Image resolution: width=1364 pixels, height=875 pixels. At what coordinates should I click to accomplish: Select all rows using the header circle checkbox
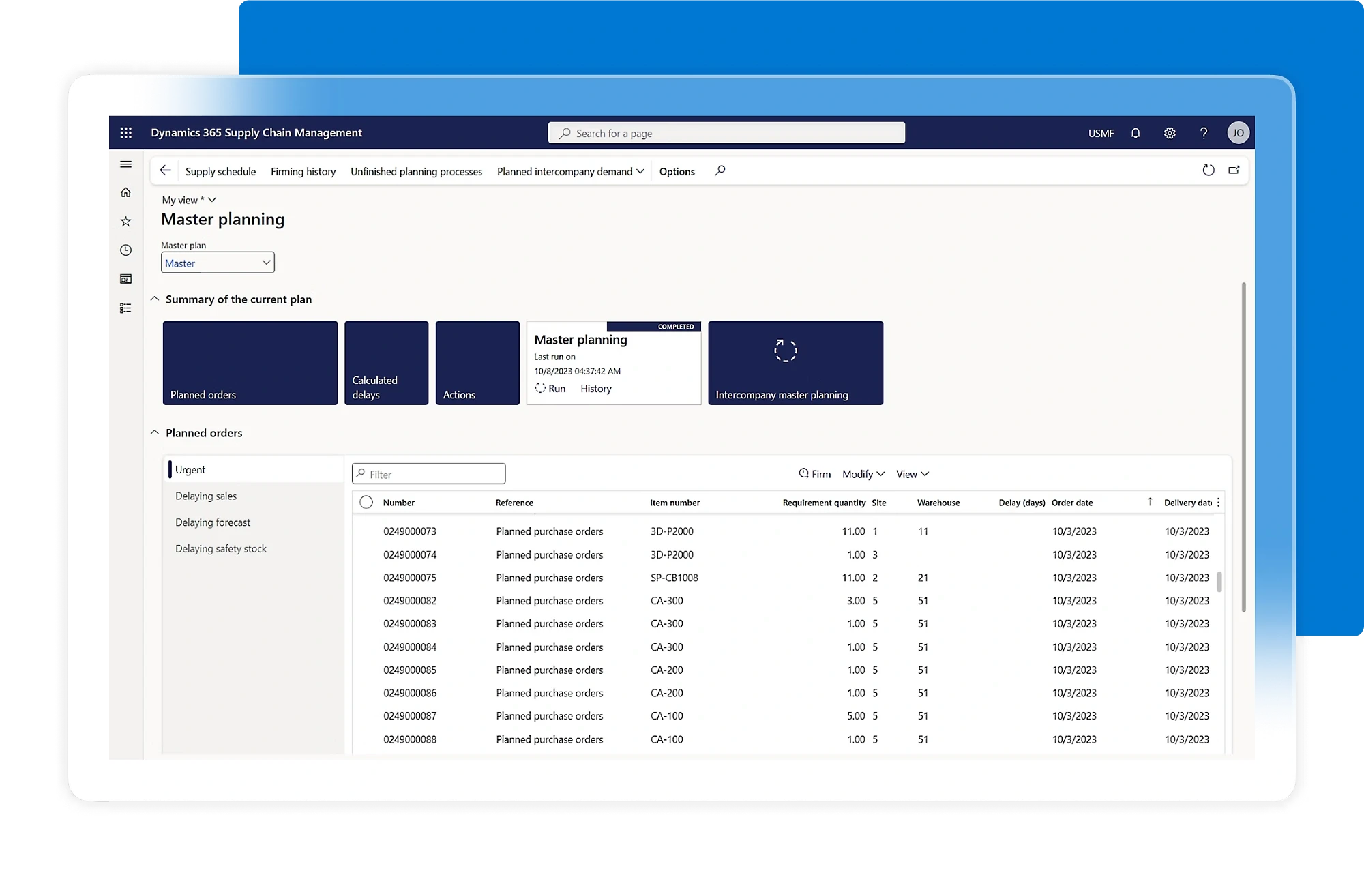(x=366, y=502)
